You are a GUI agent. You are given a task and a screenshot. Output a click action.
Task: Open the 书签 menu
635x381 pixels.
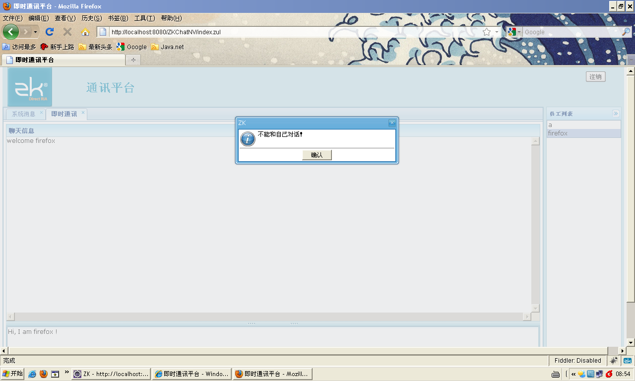tap(118, 18)
